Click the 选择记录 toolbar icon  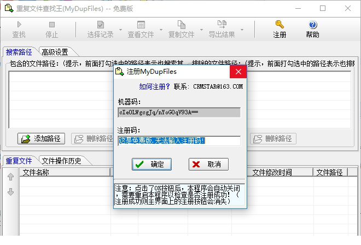pyautogui.click(x=101, y=25)
